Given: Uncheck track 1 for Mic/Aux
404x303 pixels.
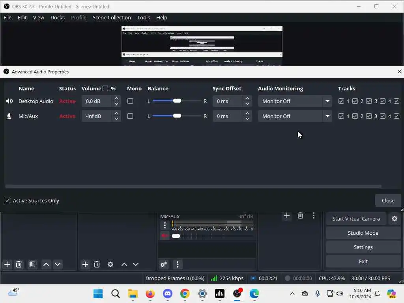Looking at the screenshot, I should 341,116.
